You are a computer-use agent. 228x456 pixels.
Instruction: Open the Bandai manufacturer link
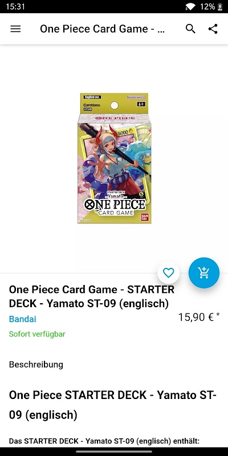click(23, 319)
